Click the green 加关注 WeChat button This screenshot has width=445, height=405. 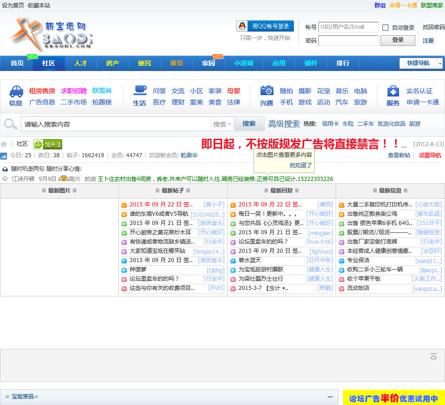[x=48, y=144]
